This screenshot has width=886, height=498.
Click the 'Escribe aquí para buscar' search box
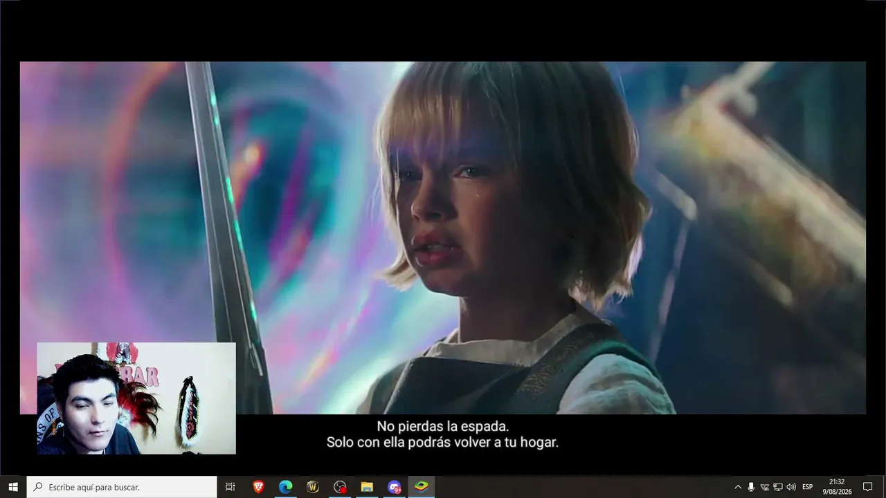[x=122, y=487]
